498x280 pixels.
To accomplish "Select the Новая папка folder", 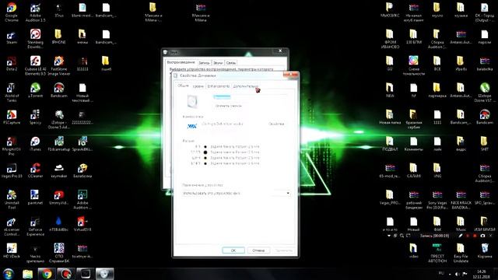I will (x=390, y=117).
